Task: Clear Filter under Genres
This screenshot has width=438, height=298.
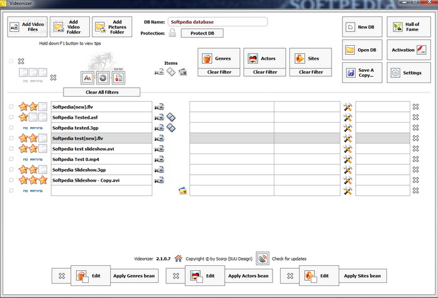Action: click(x=219, y=72)
